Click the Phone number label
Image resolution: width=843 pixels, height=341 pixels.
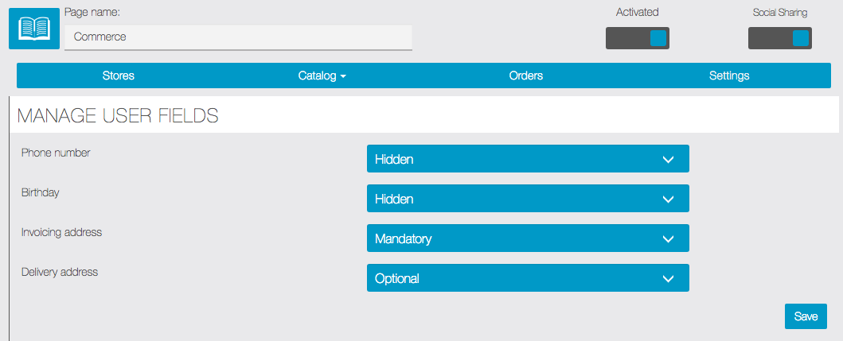point(56,153)
